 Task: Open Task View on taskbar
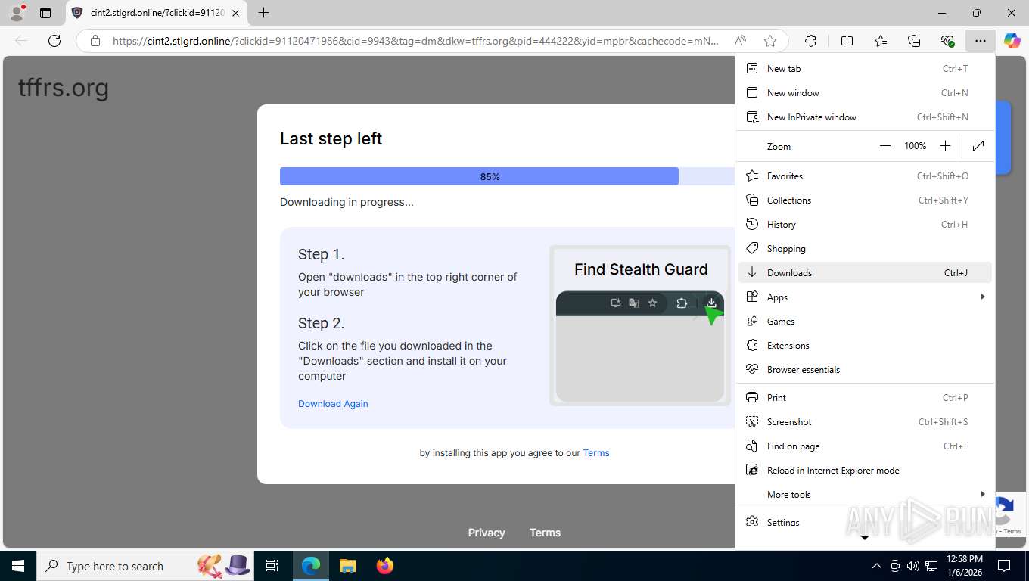click(272, 566)
